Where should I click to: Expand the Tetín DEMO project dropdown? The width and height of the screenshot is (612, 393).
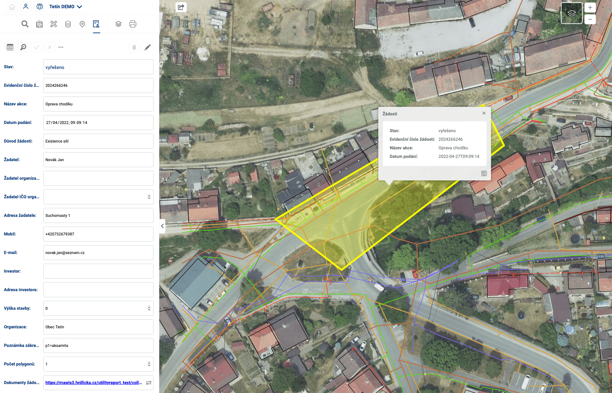(66, 6)
